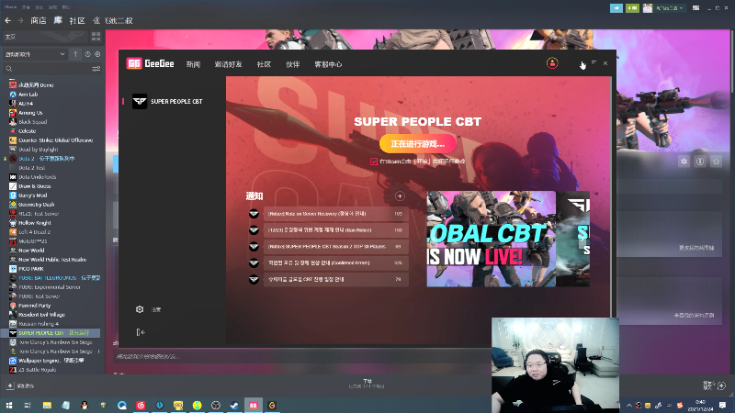
Task: Open Steam account name dropdown
Action: [669, 8]
